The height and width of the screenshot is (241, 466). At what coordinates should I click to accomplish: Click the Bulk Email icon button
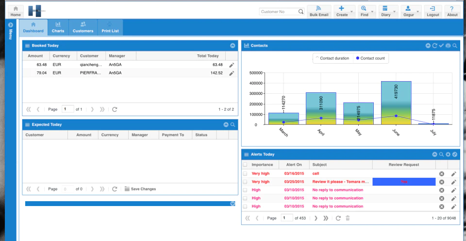[x=319, y=12]
